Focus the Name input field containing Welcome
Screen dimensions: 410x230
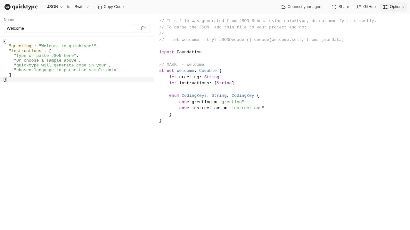point(70,28)
